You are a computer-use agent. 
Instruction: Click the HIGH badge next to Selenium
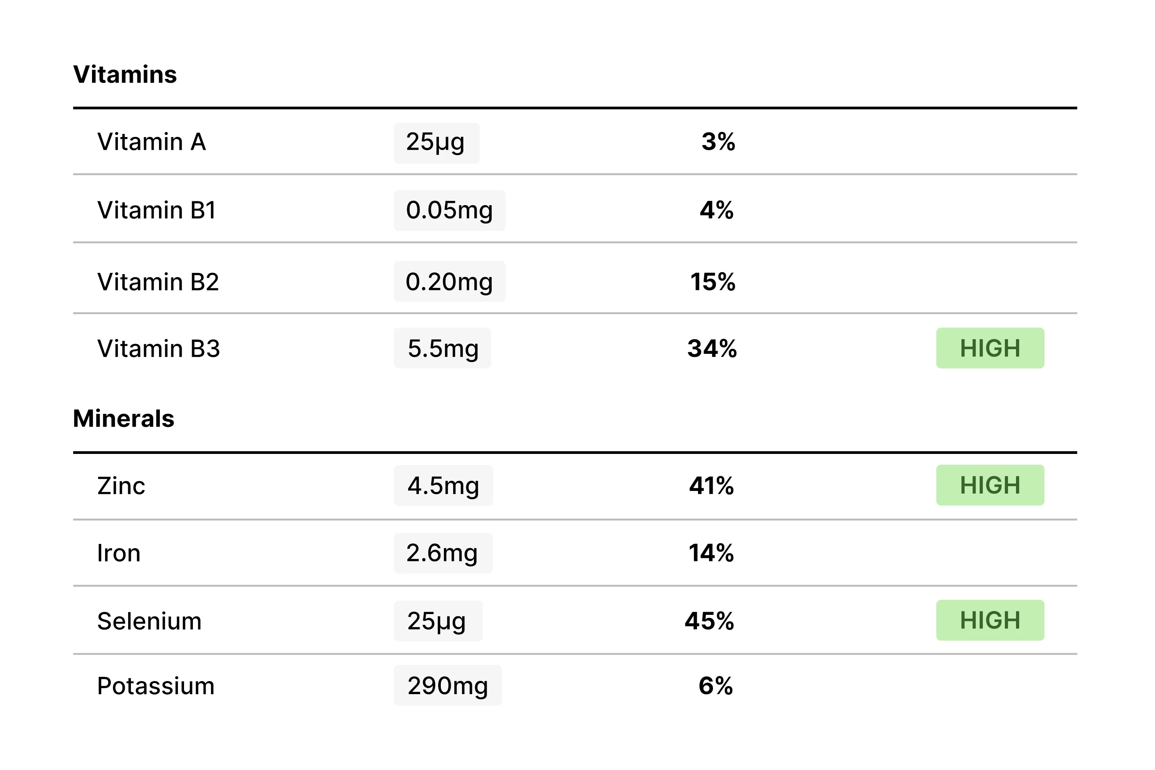989,620
